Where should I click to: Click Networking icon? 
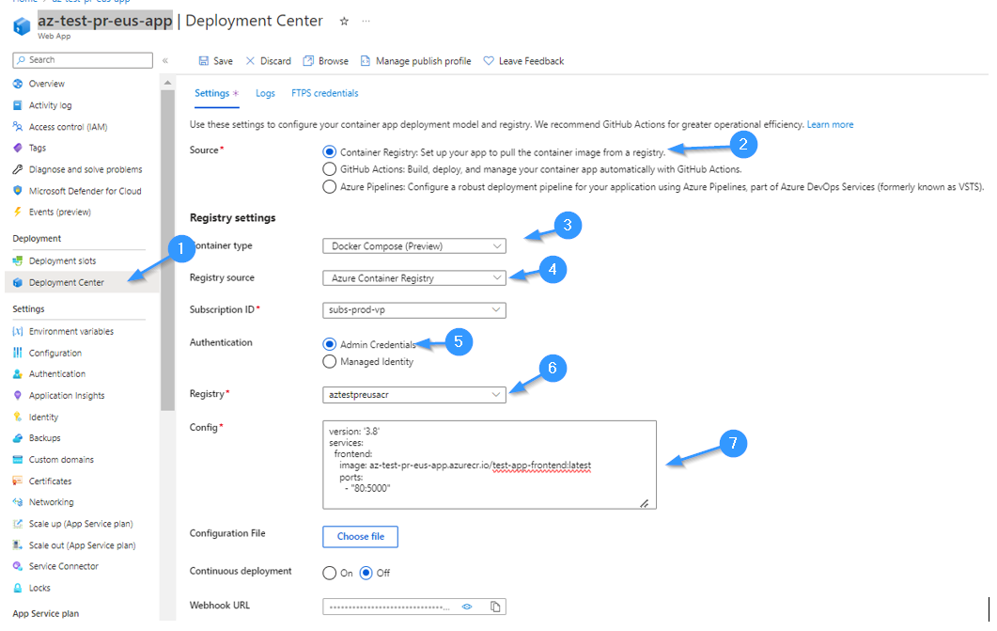coord(18,502)
